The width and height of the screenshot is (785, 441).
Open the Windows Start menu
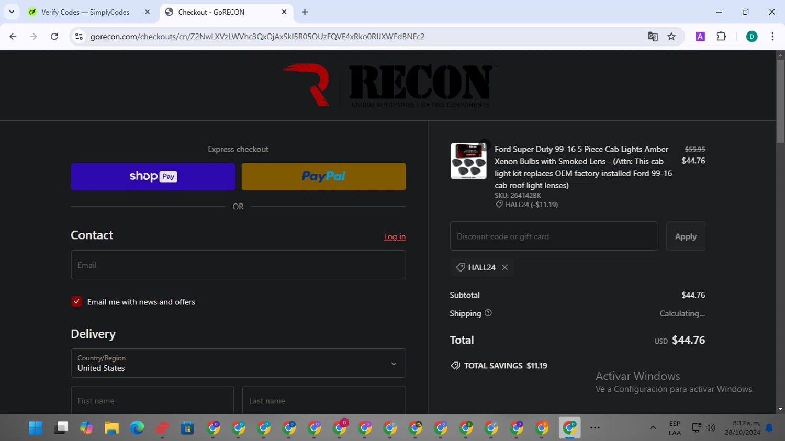click(x=36, y=428)
